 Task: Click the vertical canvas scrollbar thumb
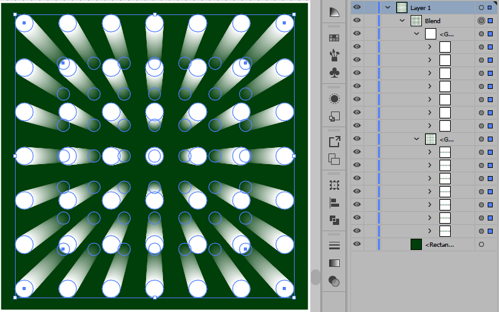tap(315, 278)
